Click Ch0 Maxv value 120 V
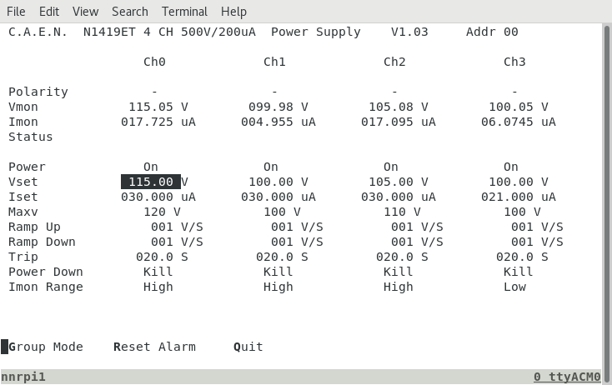612x385 pixels. 162,212
